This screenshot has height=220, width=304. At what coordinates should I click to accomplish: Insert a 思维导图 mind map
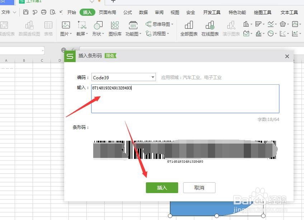pyautogui.click(x=160, y=24)
